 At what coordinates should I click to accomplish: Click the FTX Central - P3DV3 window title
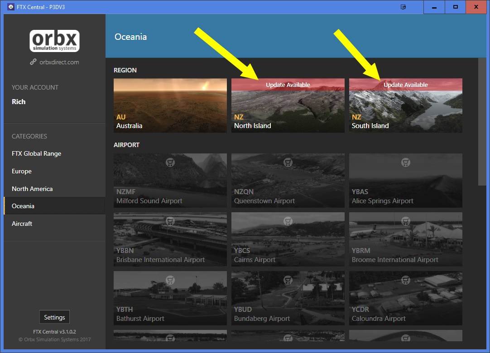tap(41, 7)
